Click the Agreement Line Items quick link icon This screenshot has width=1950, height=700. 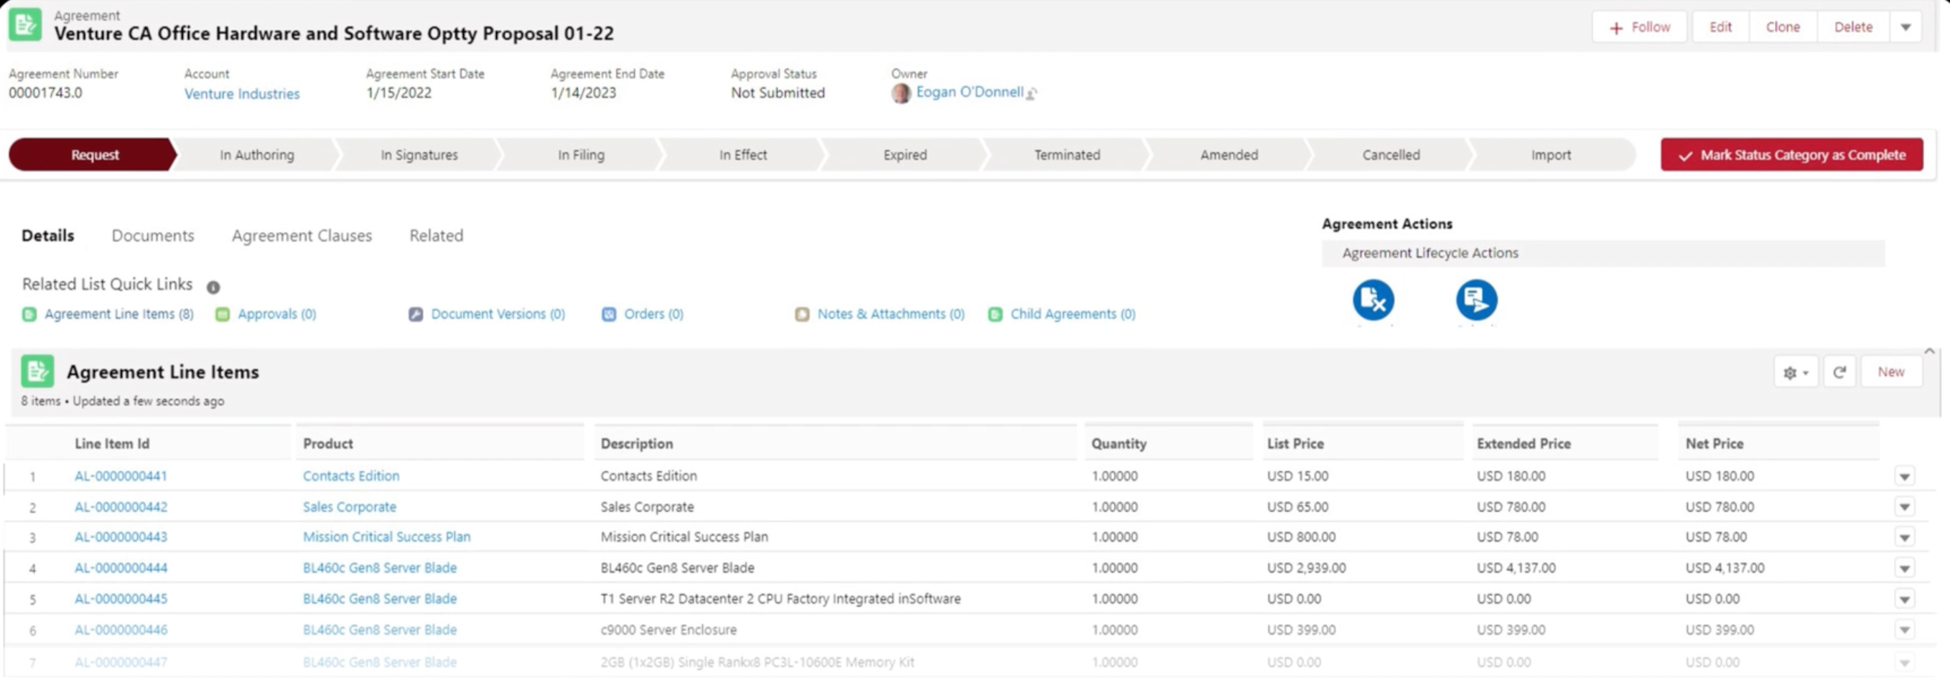(x=29, y=314)
